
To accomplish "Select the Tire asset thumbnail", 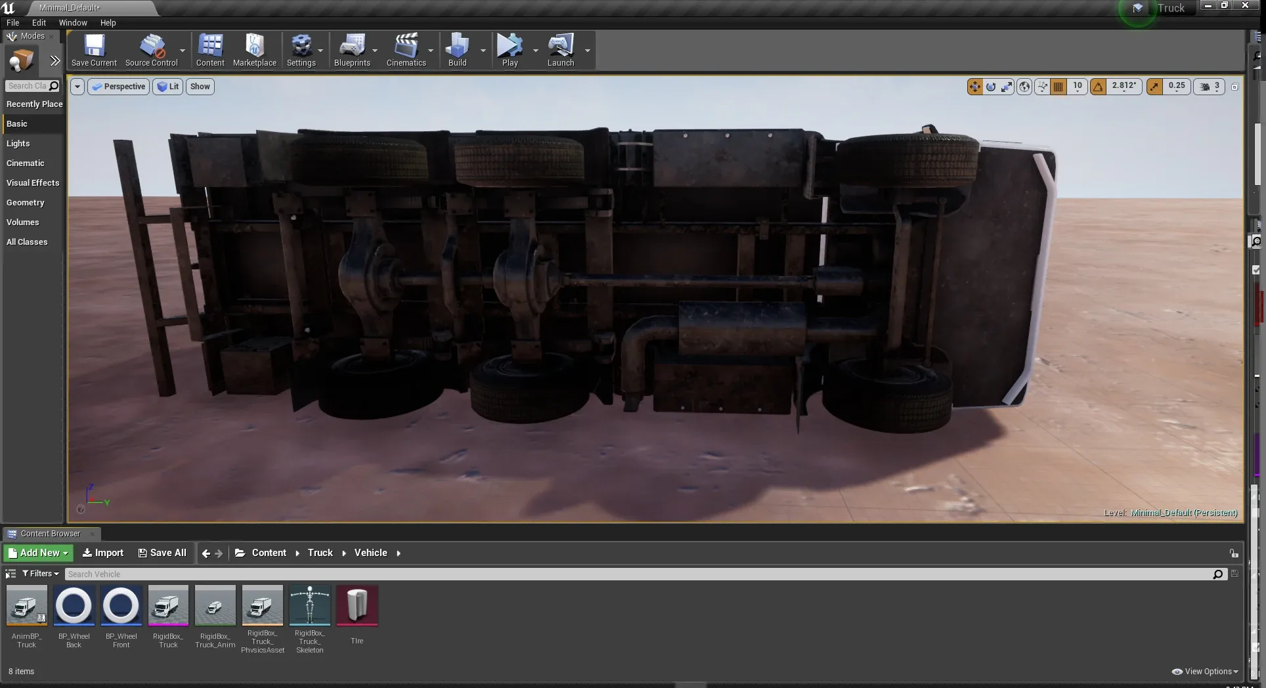I will pyautogui.click(x=357, y=605).
